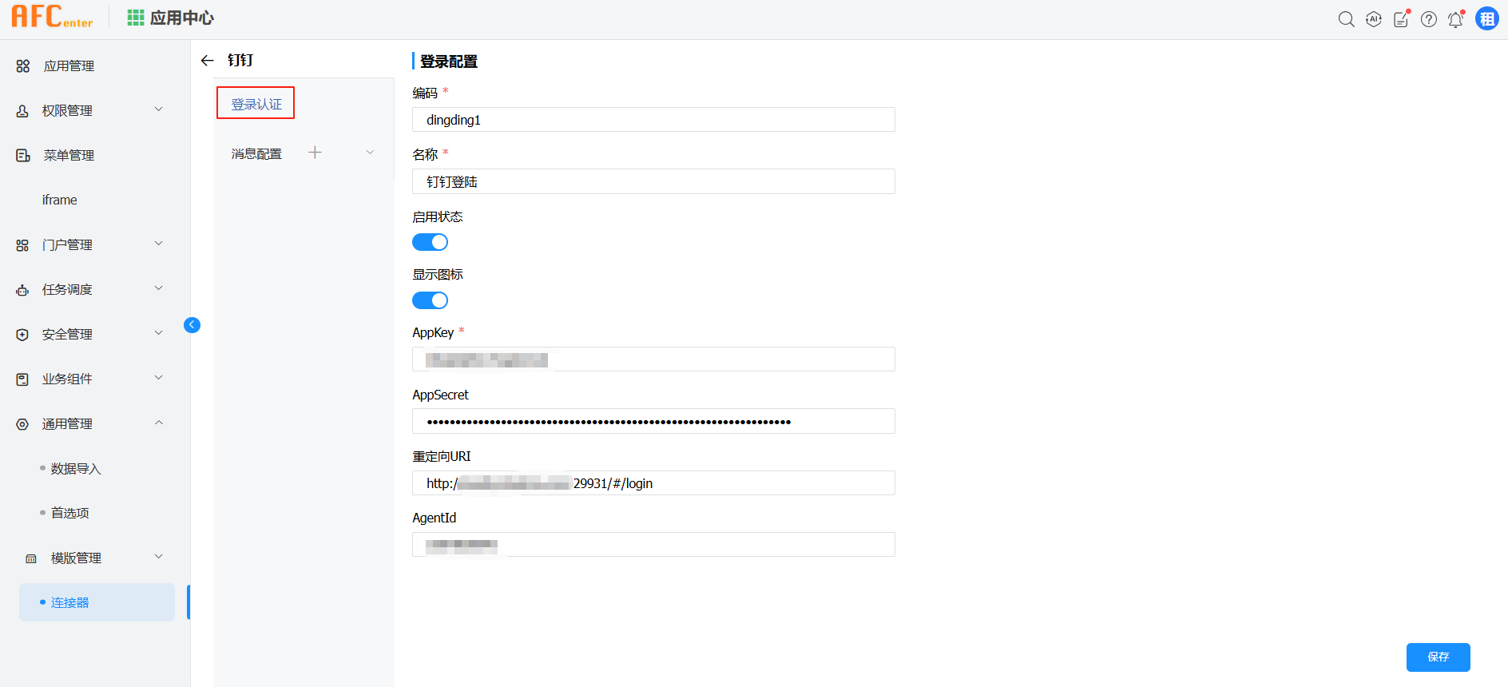Image resolution: width=1508 pixels, height=687 pixels.
Task: Open the application center grid icon
Action: [136, 18]
